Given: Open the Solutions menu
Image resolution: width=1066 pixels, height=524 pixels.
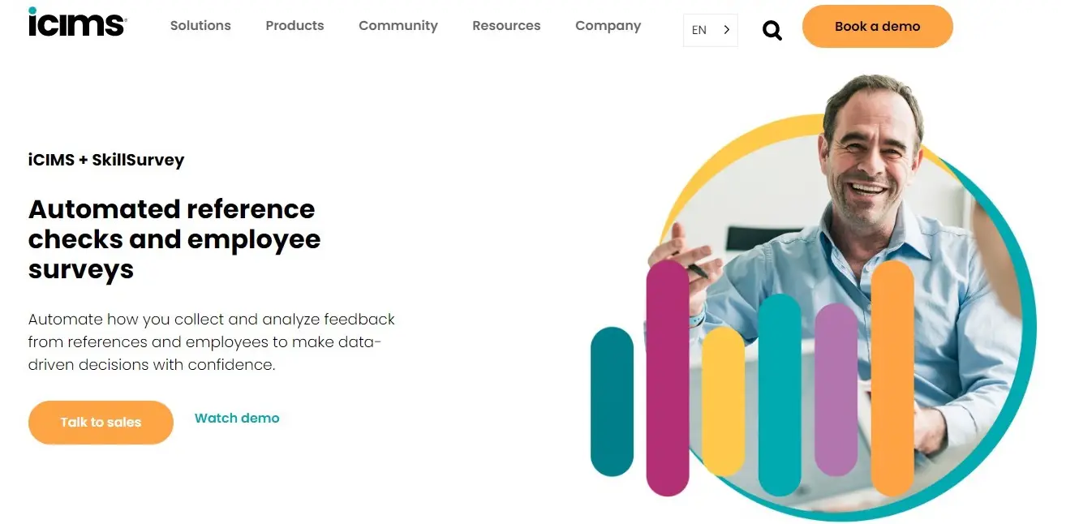Looking at the screenshot, I should pyautogui.click(x=200, y=26).
